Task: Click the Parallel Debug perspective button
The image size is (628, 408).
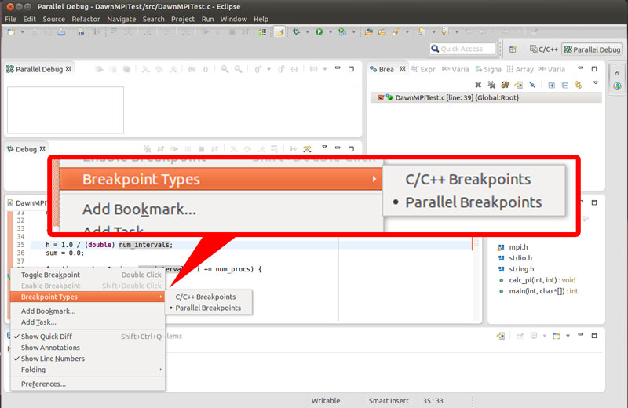Action: click(x=592, y=49)
